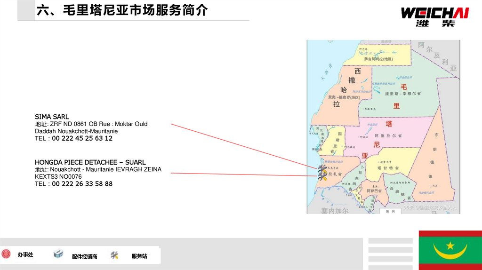Click the address line with IEVRAGH ZEINA

click(x=98, y=169)
